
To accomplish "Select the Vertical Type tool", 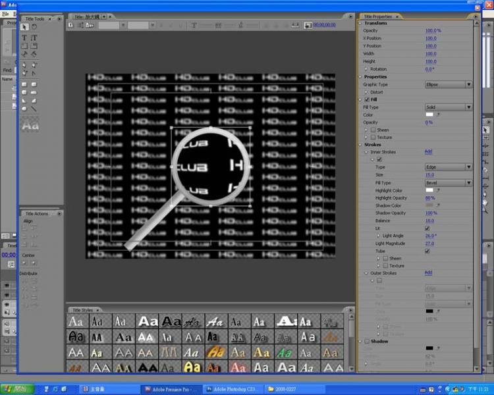I will 34,38.
